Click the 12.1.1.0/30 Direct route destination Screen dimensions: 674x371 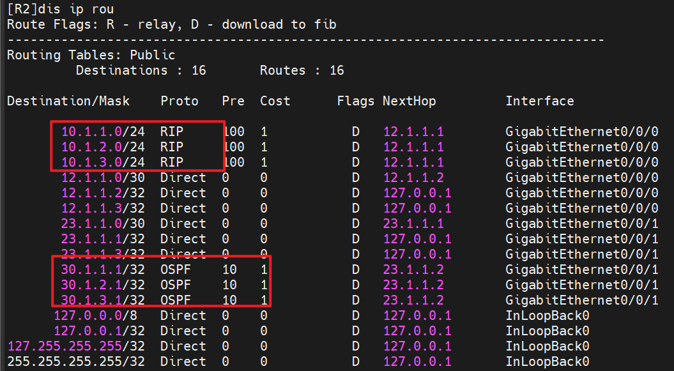point(99,178)
